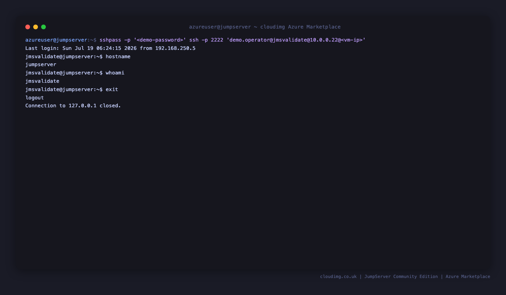Click the 'Last login: Sun Jul 19' line

click(110, 48)
